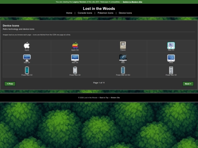This screenshot has height=148, width=198.
Task: Click the 'Power Mac G3' caption
Action: [27, 75]
